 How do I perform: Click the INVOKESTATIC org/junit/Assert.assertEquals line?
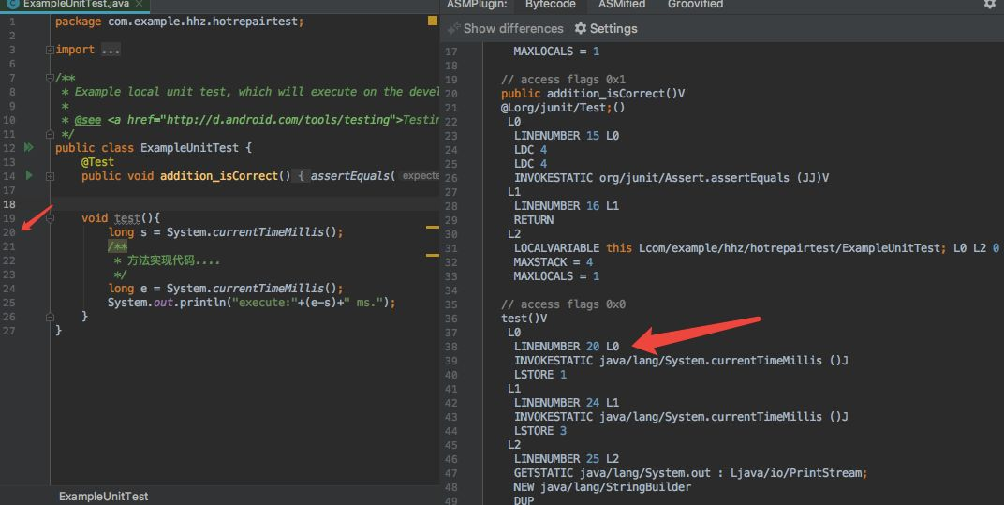671,177
